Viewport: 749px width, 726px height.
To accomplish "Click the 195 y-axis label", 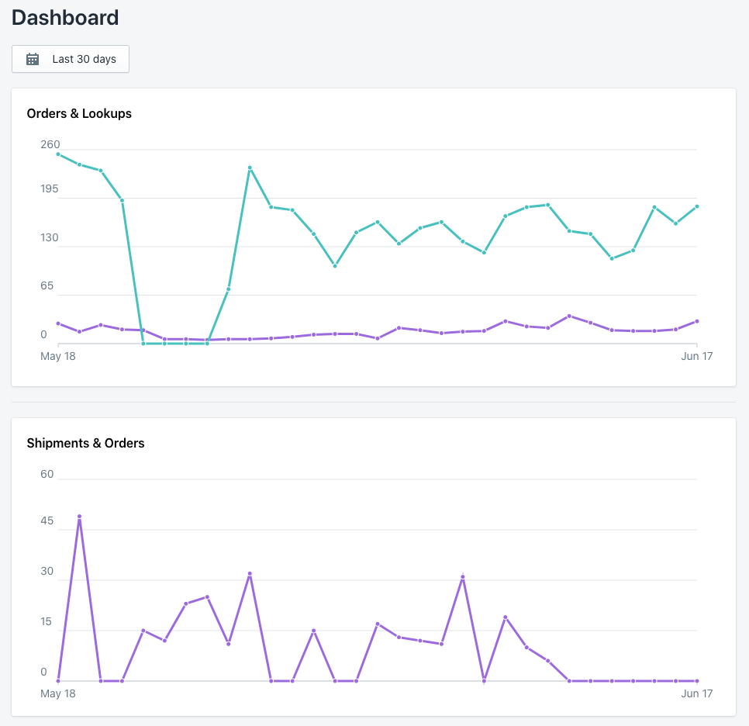I will (x=49, y=188).
